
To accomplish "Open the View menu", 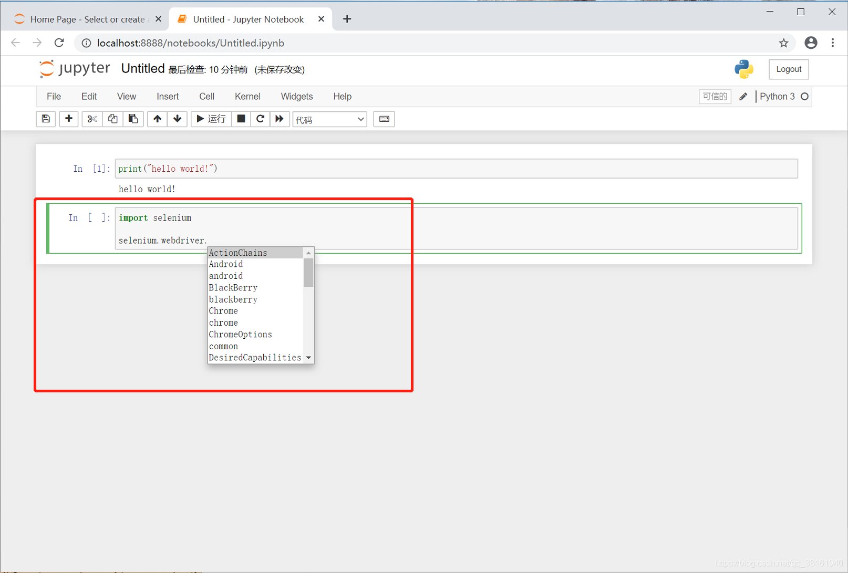I will tap(127, 96).
